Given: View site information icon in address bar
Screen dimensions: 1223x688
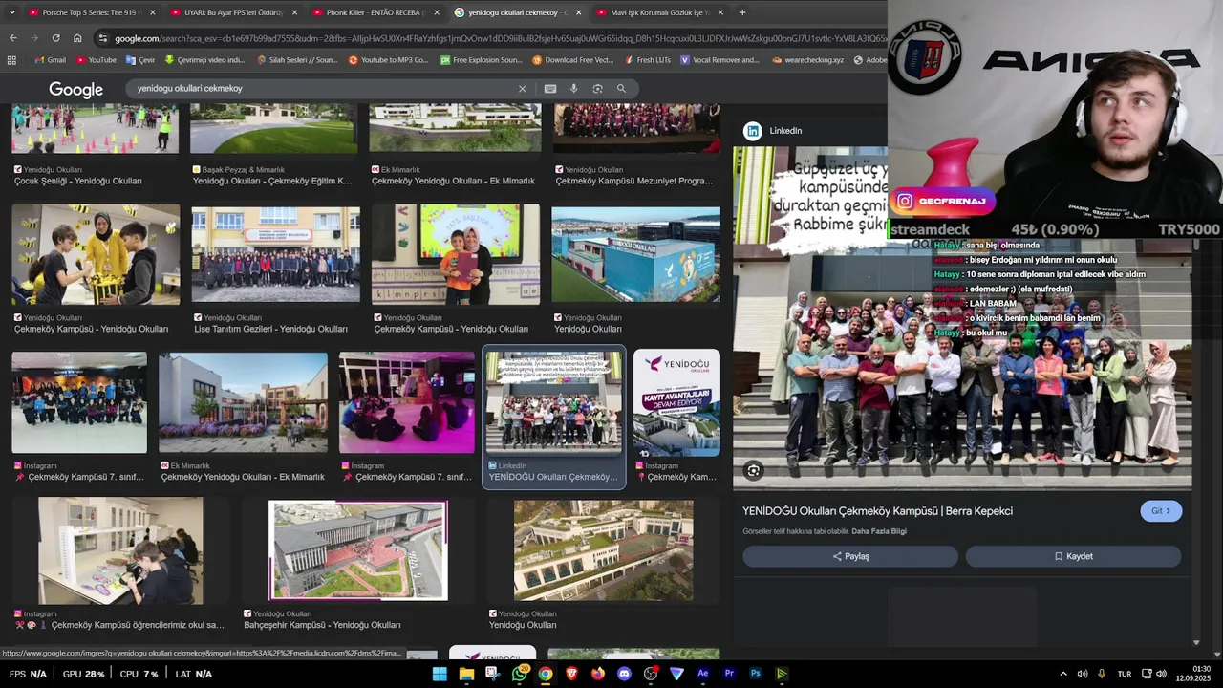Looking at the screenshot, I should [x=103, y=38].
